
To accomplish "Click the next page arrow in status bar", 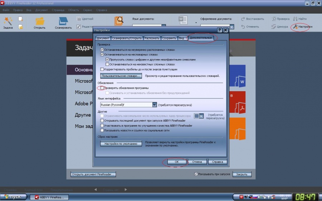I will pyautogui.click(x=126, y=190).
